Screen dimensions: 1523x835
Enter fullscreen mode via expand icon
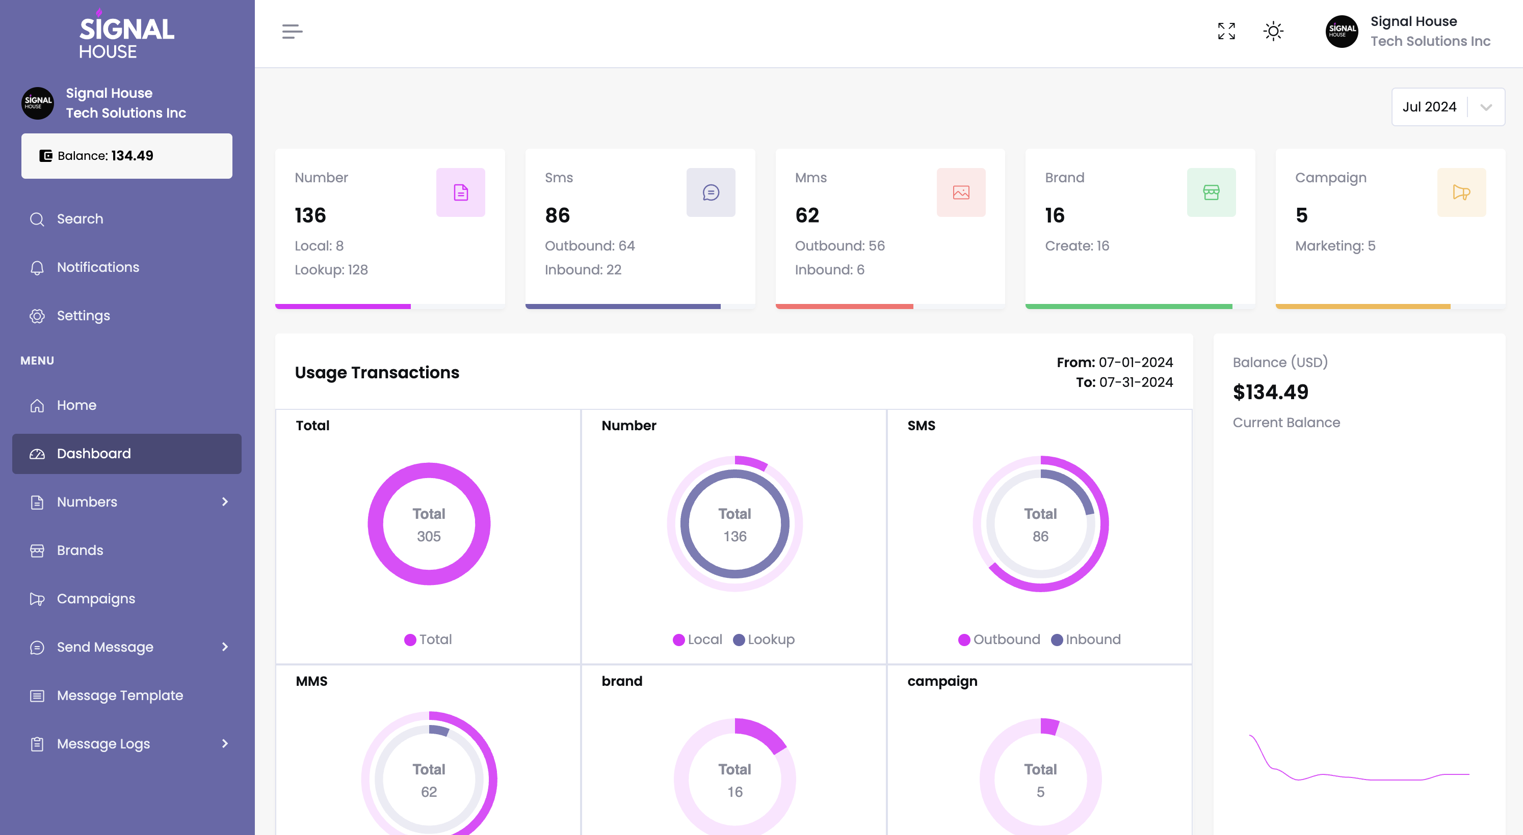pyautogui.click(x=1226, y=31)
